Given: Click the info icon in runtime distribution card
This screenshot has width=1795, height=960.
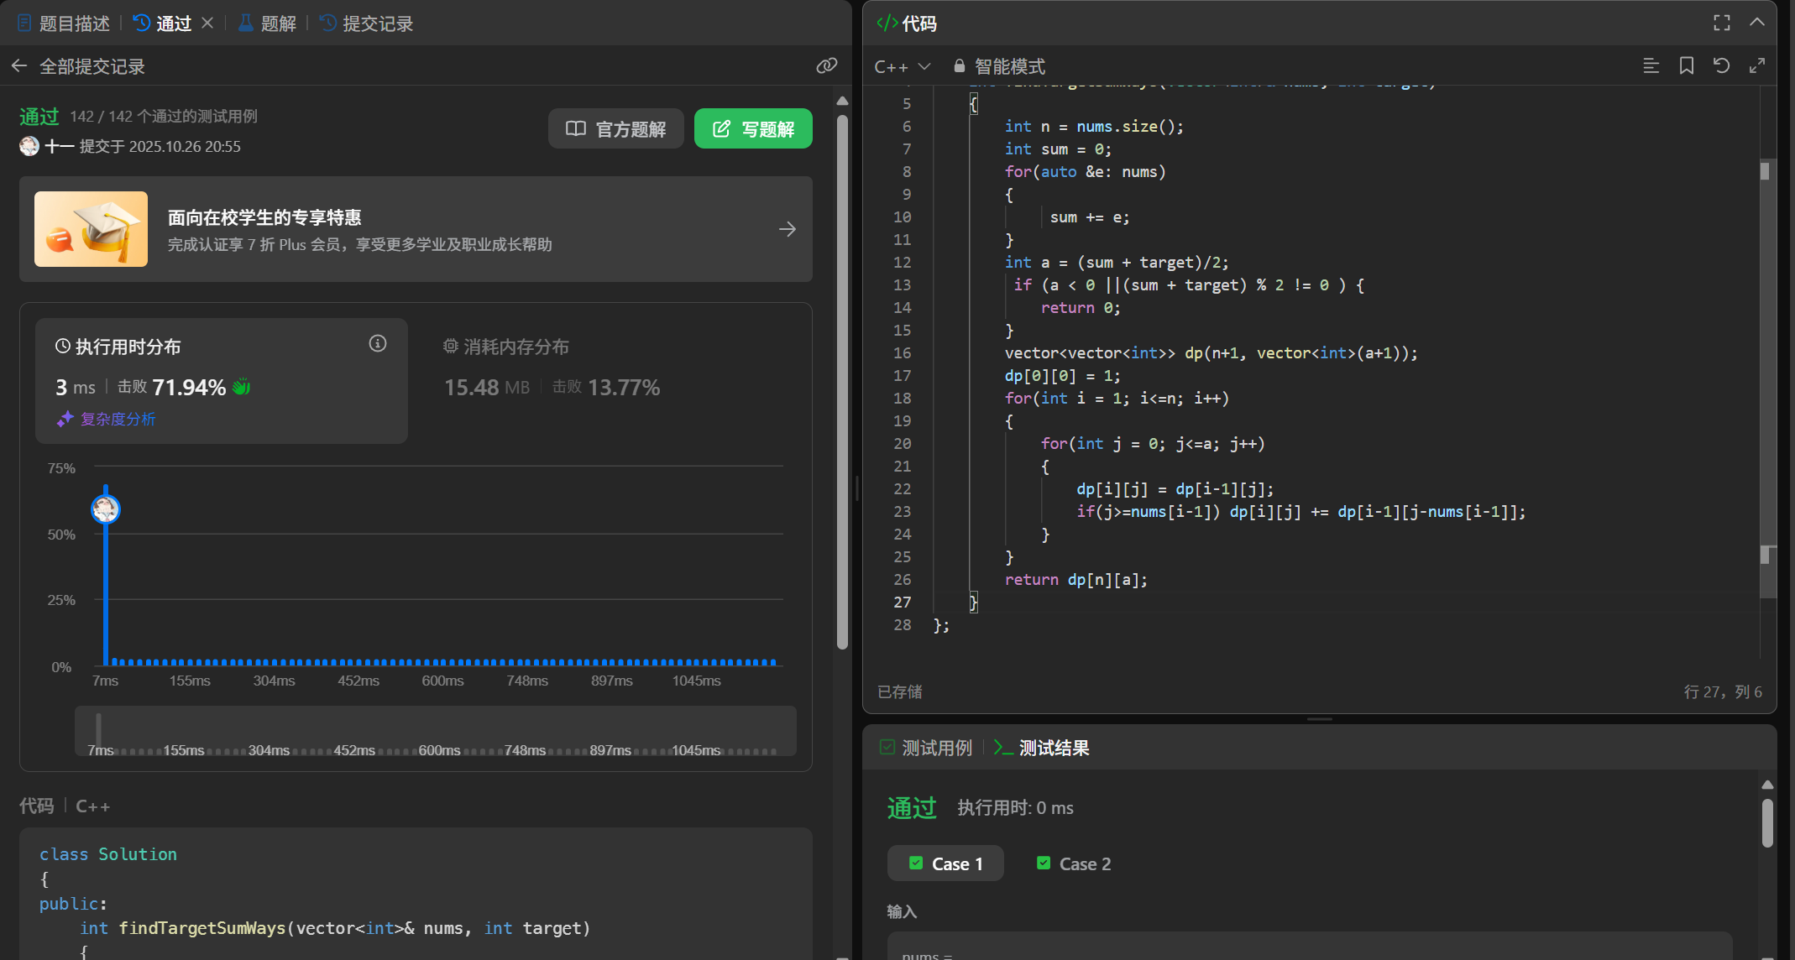Looking at the screenshot, I should point(378,343).
